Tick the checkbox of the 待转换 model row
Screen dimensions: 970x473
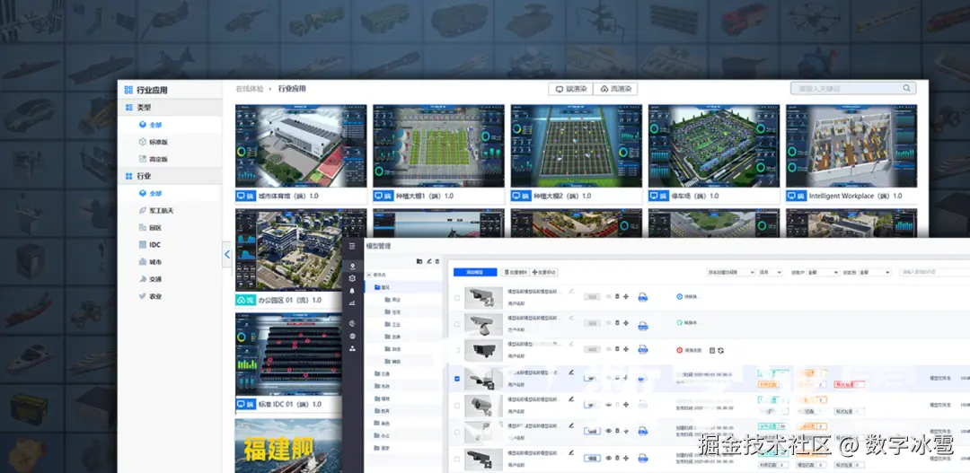point(457,297)
